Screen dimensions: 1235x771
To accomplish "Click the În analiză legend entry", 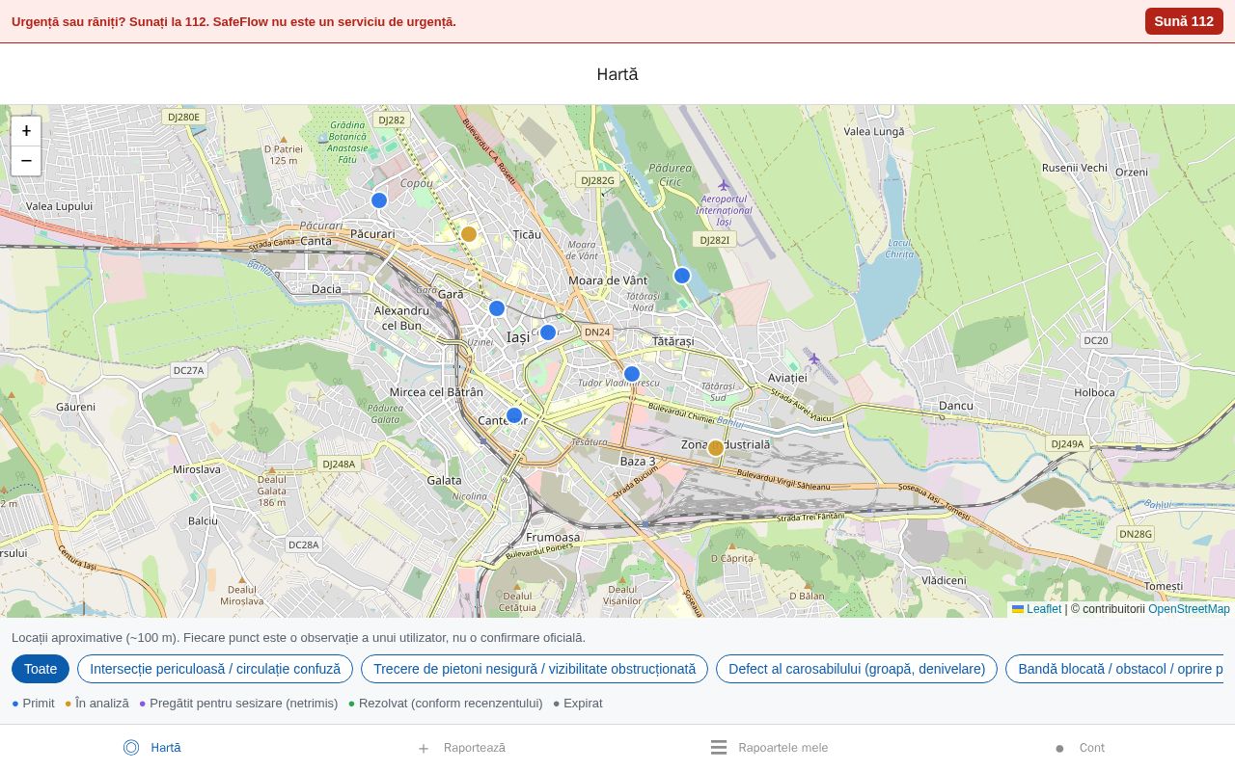I will click(96, 704).
